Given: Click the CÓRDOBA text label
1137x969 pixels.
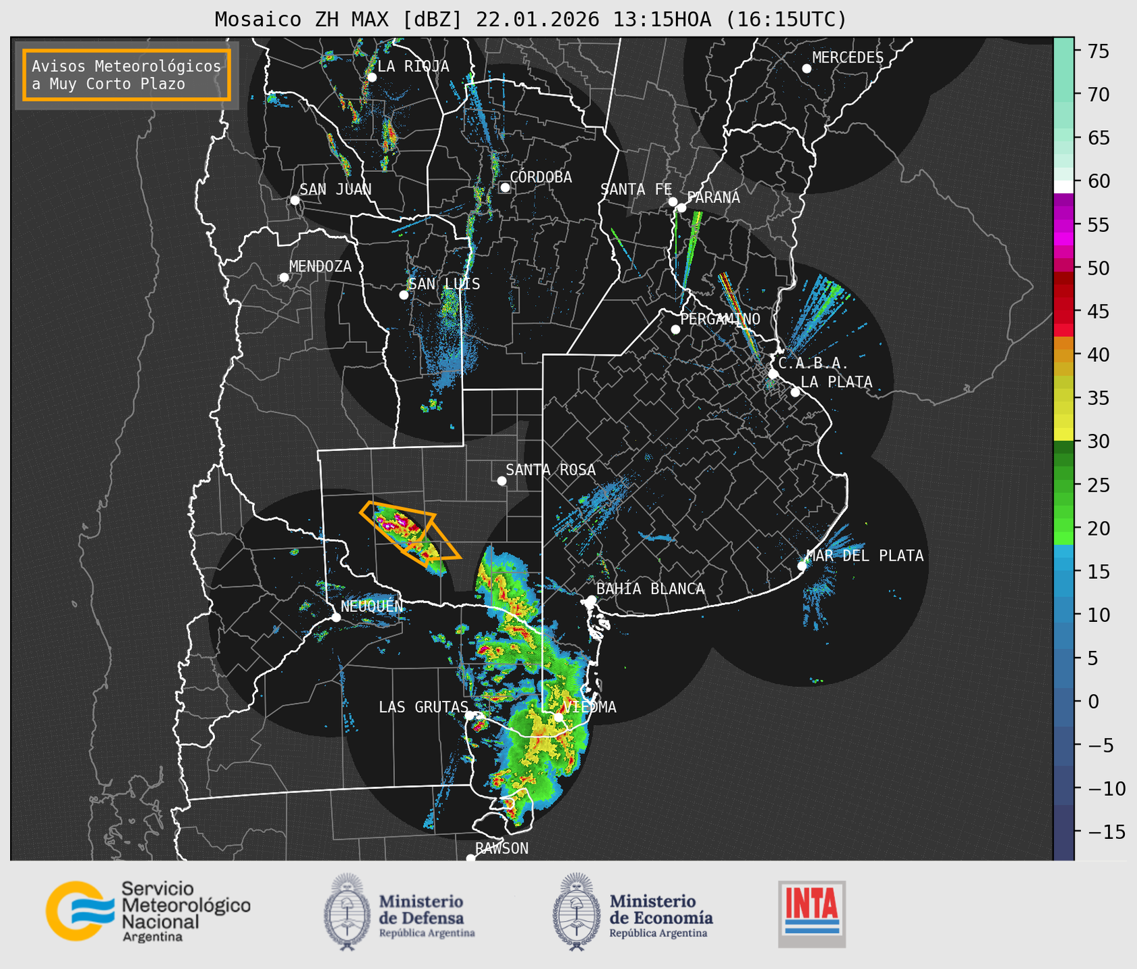Looking at the screenshot, I should click(x=541, y=177).
